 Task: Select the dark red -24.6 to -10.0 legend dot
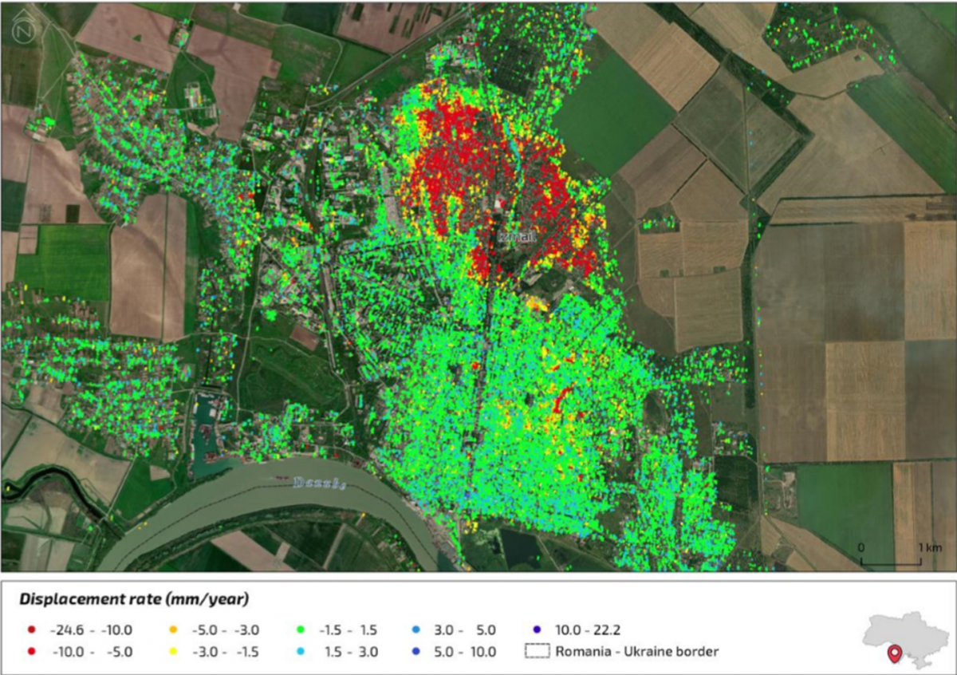point(32,630)
